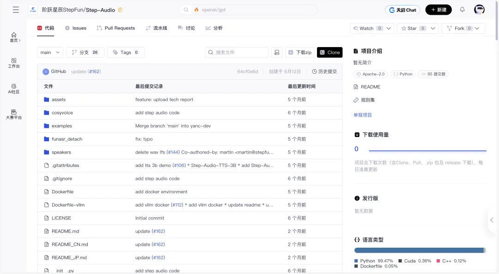Expand the Watch dropdown arrow
This screenshot has width=499, height=274.
click(x=389, y=28)
